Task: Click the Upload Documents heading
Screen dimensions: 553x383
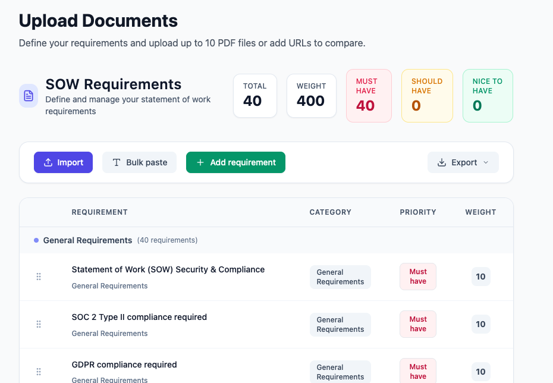Action: tap(98, 21)
